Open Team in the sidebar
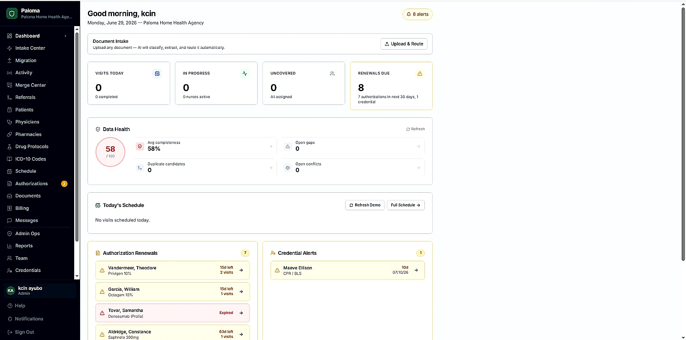The image size is (686, 340). click(37, 258)
